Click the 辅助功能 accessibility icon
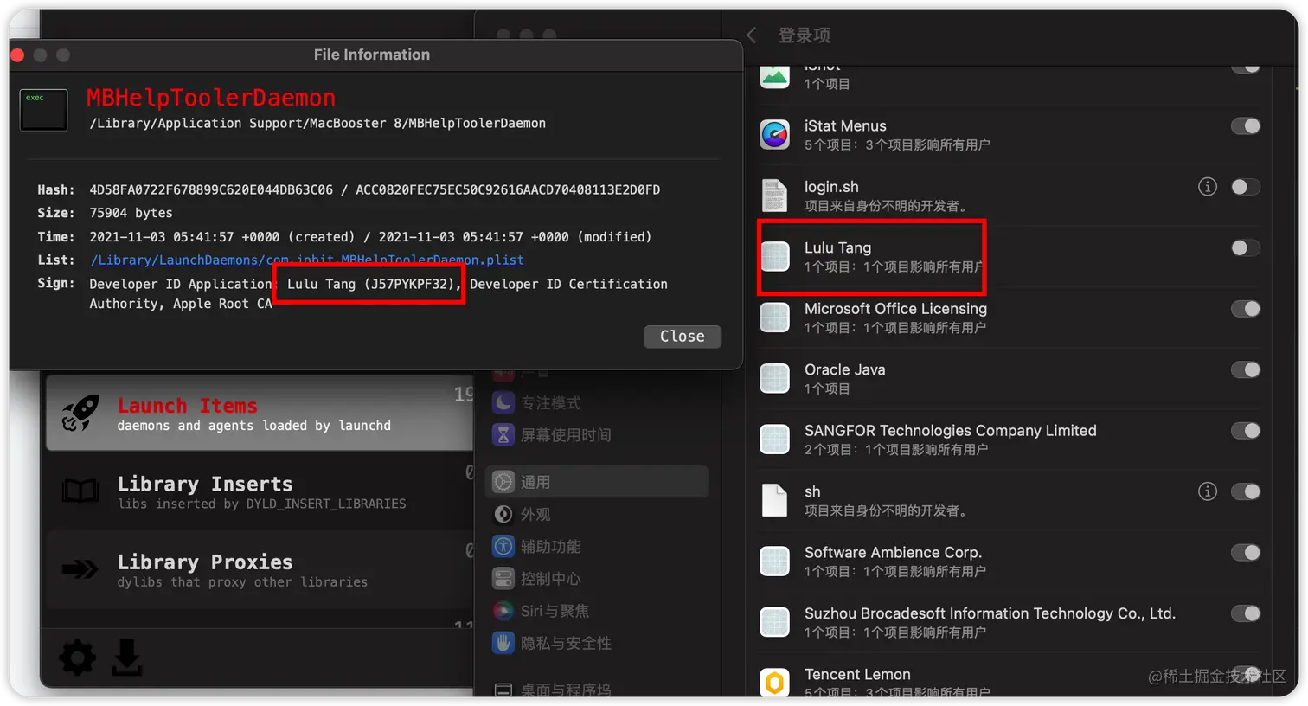Image resolution: width=1308 pixels, height=706 pixels. point(503,546)
